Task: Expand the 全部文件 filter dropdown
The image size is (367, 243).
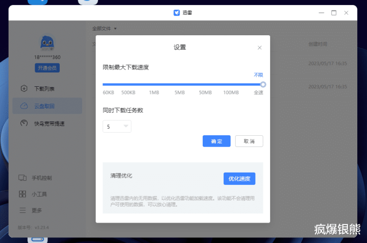Action: click(x=105, y=29)
